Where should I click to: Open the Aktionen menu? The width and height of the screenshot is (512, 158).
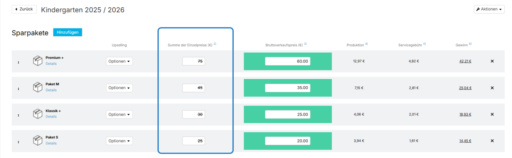489,9
